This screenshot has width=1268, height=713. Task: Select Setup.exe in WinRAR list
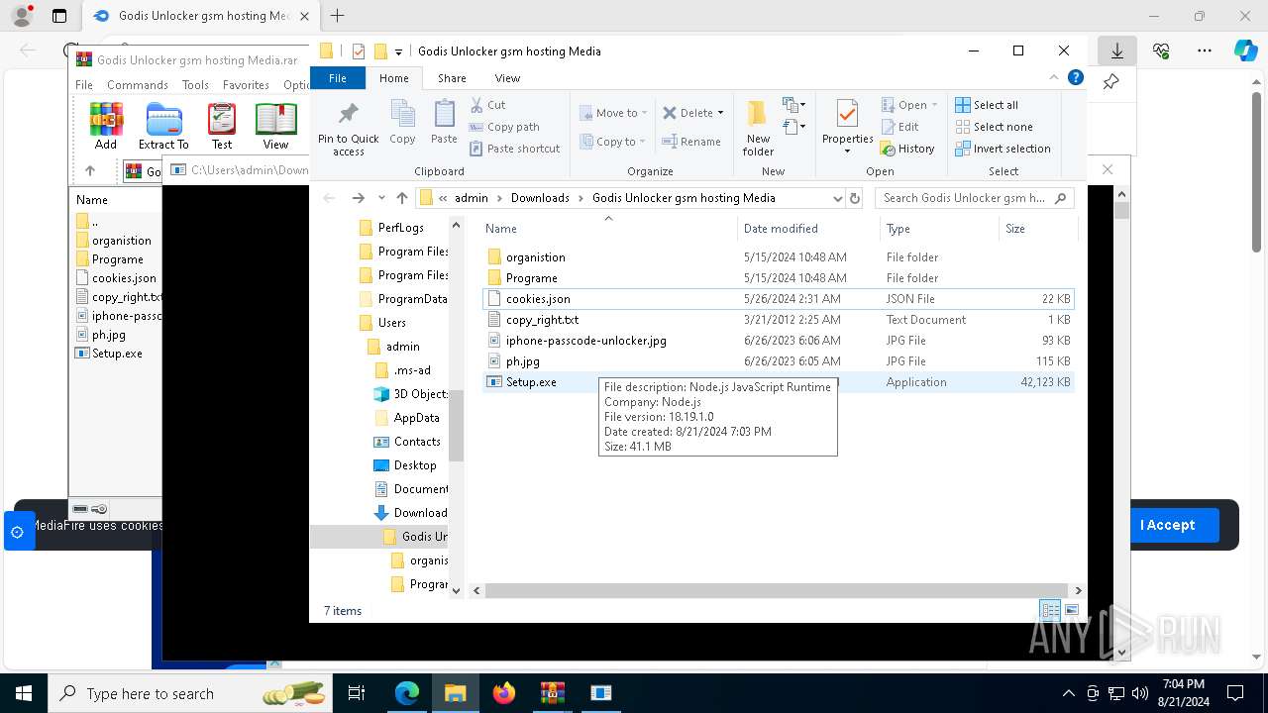click(117, 354)
